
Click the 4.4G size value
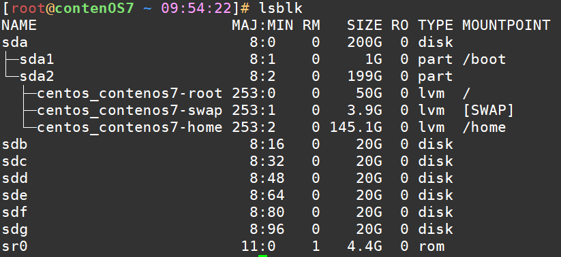pyautogui.click(x=365, y=246)
